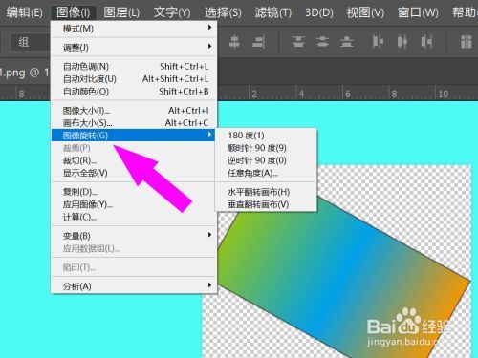Rotate image 180 度(1)
Viewport: 478px width, 358px height.
coord(266,136)
